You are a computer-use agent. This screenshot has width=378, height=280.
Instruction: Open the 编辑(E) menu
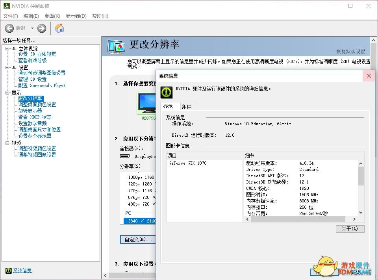31,16
